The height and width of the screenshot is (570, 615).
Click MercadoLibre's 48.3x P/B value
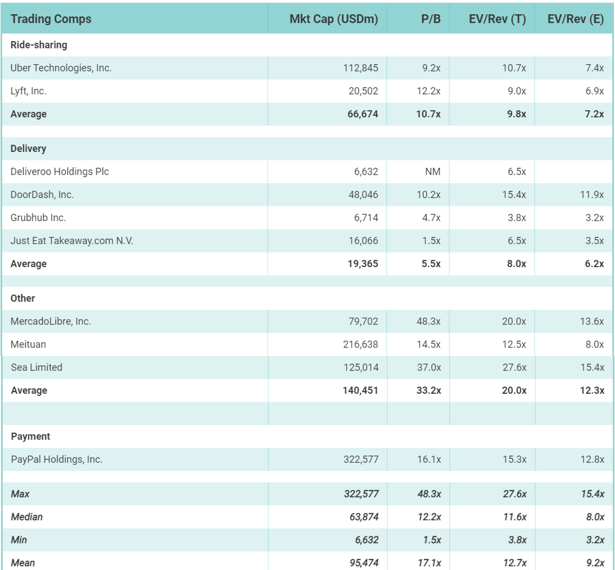[x=428, y=321]
